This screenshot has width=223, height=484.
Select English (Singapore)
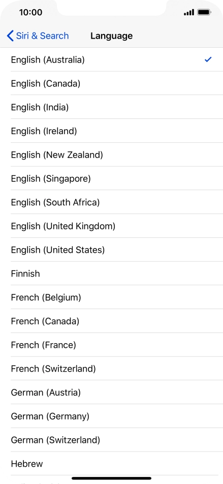111,178
